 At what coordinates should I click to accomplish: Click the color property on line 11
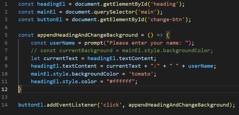(89, 82)
